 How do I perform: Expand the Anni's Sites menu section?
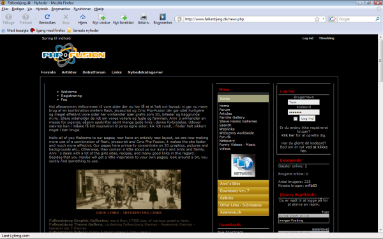[243, 184]
